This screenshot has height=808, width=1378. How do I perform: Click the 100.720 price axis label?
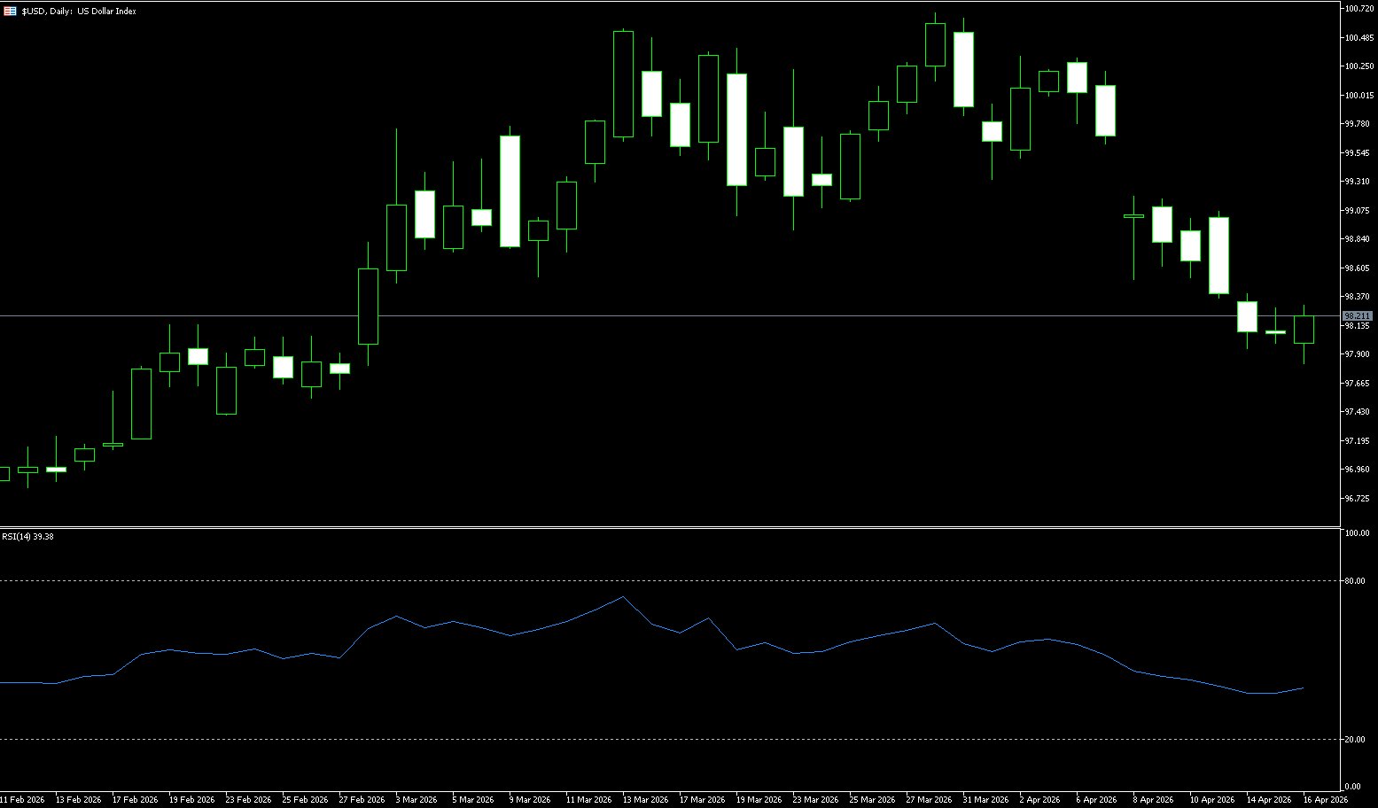(x=1358, y=9)
